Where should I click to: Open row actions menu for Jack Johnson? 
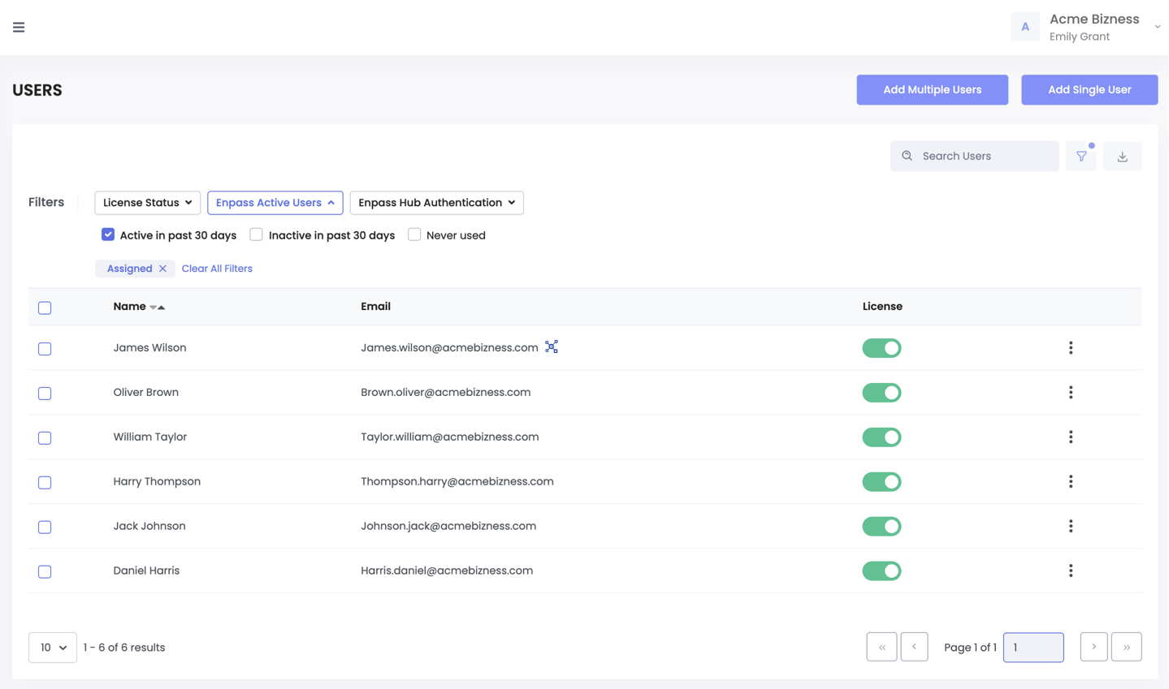pos(1071,526)
